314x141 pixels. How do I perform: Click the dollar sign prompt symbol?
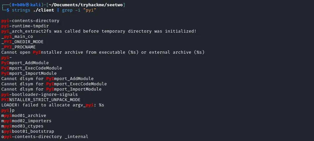pos(8,11)
